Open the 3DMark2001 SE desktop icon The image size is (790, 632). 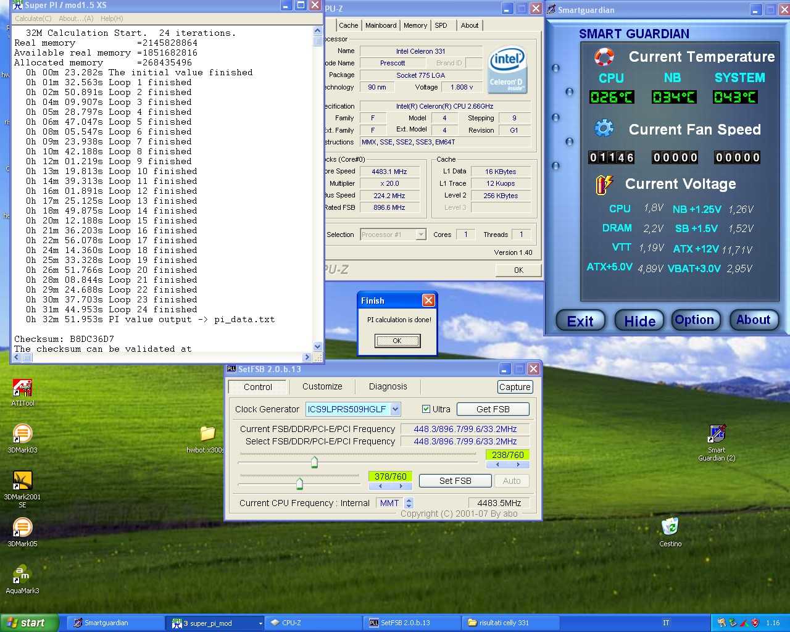[22, 489]
